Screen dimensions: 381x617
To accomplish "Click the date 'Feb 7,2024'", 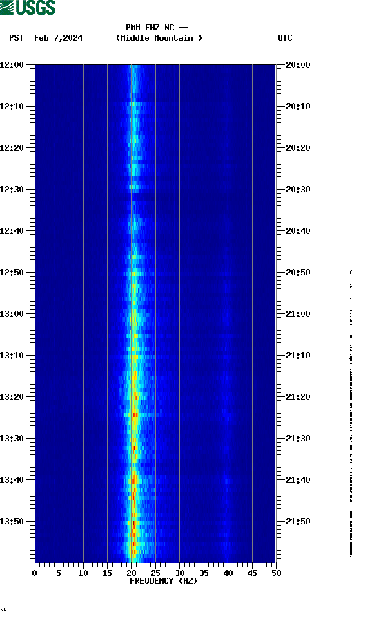I will [x=58, y=38].
